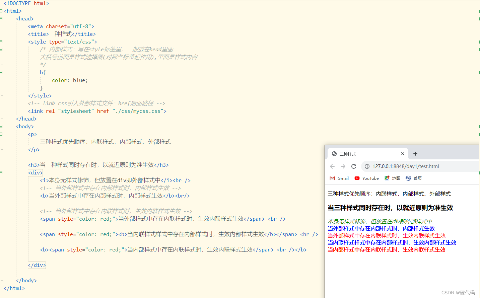This screenshot has width=480, height=298.
Task: Click the 'color: blue;' declaration
Action: [x=70, y=80]
